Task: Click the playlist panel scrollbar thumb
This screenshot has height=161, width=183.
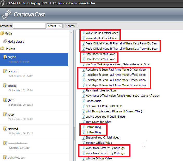Action: pyautogui.click(x=74, y=134)
